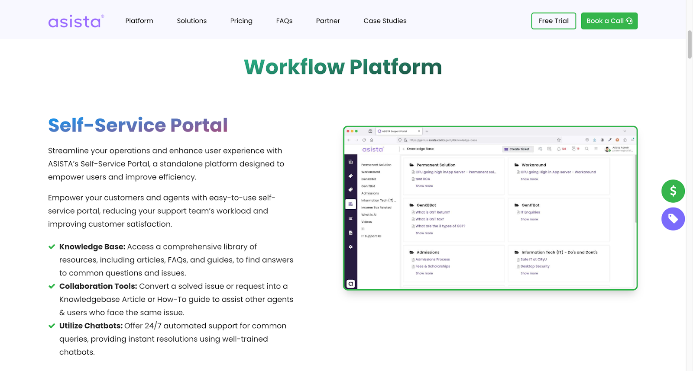Click the list icon in the dark sidebar

tap(351, 218)
